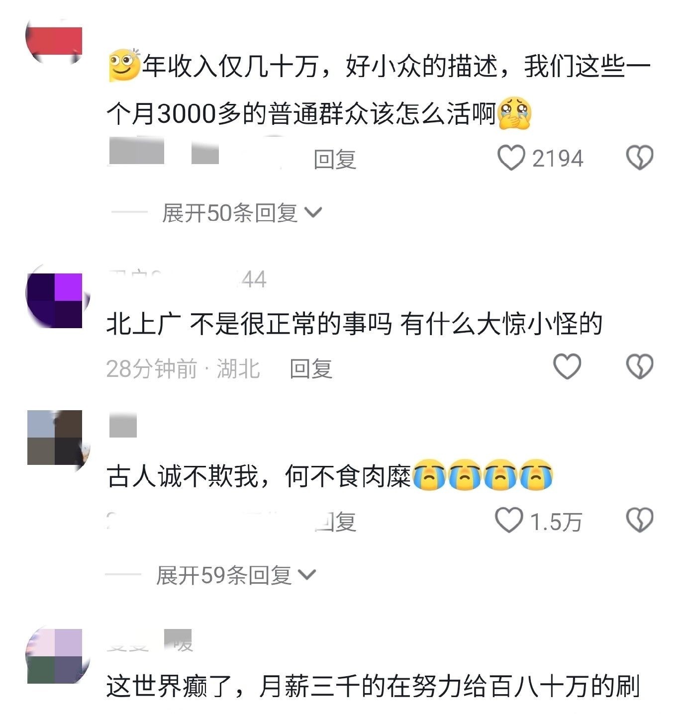Reply to the 北上广 comment

pos(311,368)
